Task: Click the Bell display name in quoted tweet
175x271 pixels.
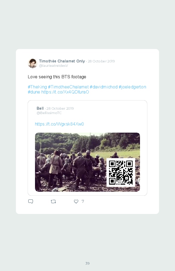Action: click(40, 108)
